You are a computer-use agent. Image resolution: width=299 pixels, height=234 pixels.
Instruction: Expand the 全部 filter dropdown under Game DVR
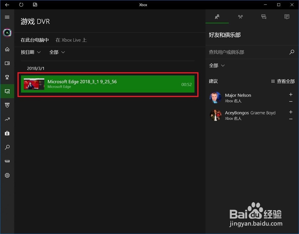coord(57,52)
